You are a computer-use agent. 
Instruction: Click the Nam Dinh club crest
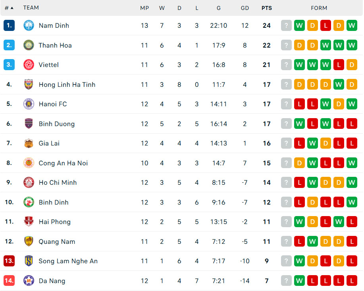[x=28, y=25]
